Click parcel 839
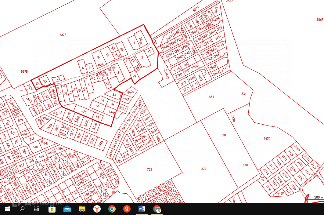 click(32, 139)
